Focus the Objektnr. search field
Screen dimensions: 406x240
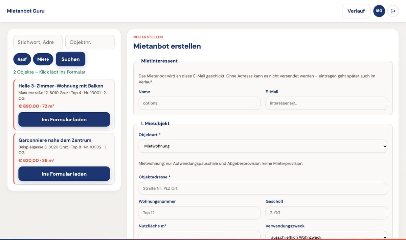coord(90,42)
